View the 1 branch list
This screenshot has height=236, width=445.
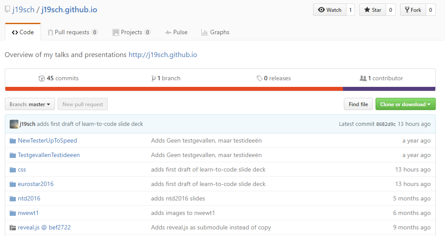[x=166, y=79]
